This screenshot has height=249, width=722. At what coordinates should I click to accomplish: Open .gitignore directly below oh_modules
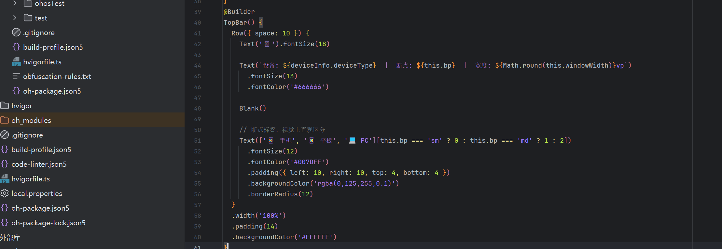click(27, 135)
